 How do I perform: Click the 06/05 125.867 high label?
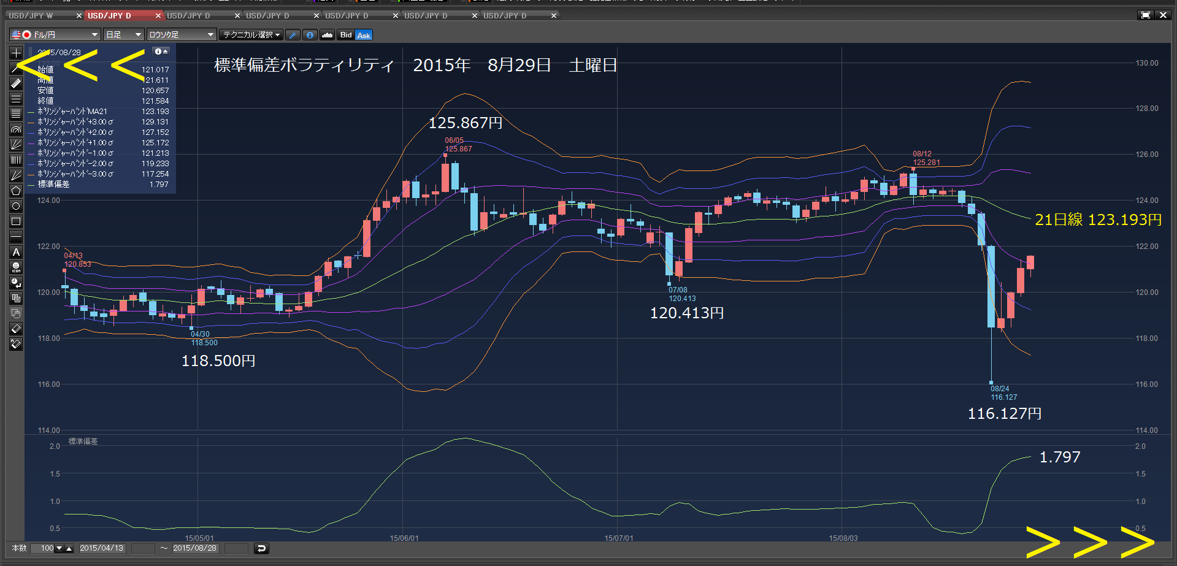[458, 145]
